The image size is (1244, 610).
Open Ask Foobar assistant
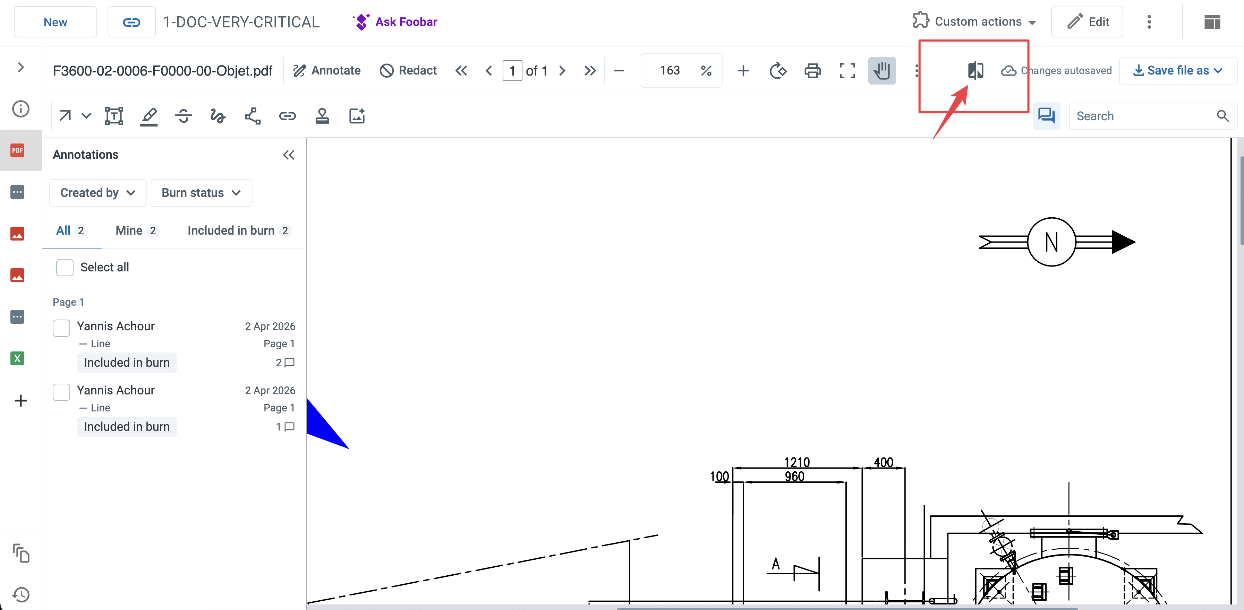coord(395,22)
